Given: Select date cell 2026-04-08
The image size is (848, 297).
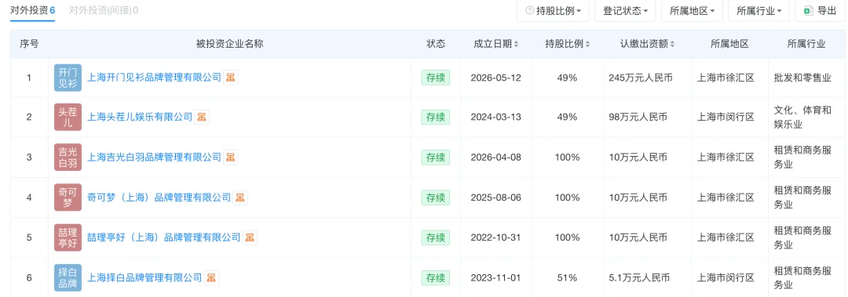Looking at the screenshot, I should pyautogui.click(x=496, y=158).
